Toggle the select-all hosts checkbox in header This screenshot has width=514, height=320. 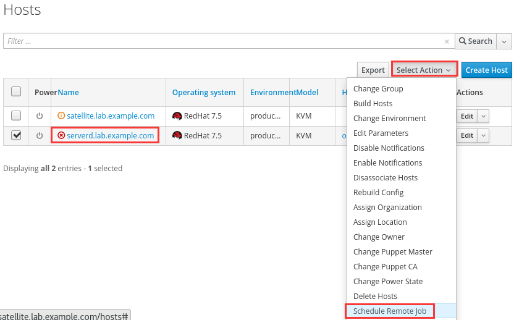pos(17,92)
